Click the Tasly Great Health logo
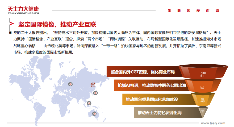This screenshot has height=127, width=234. coord(23,10)
